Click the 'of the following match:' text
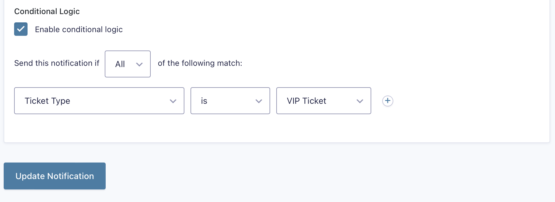 [200, 63]
